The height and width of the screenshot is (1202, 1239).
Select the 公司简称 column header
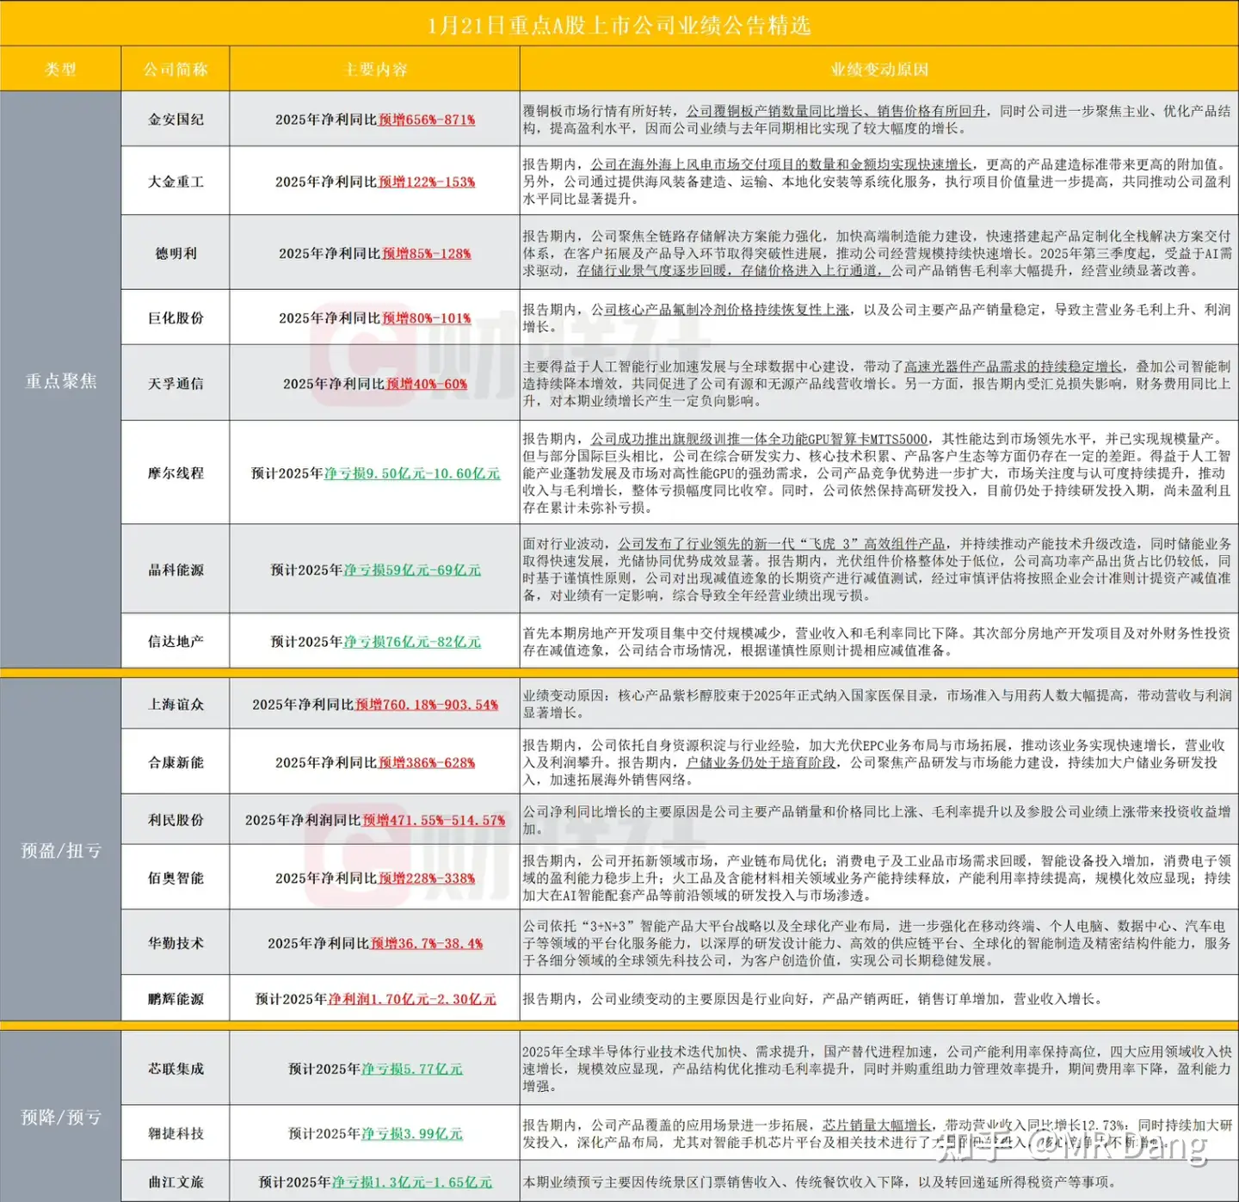176,70
